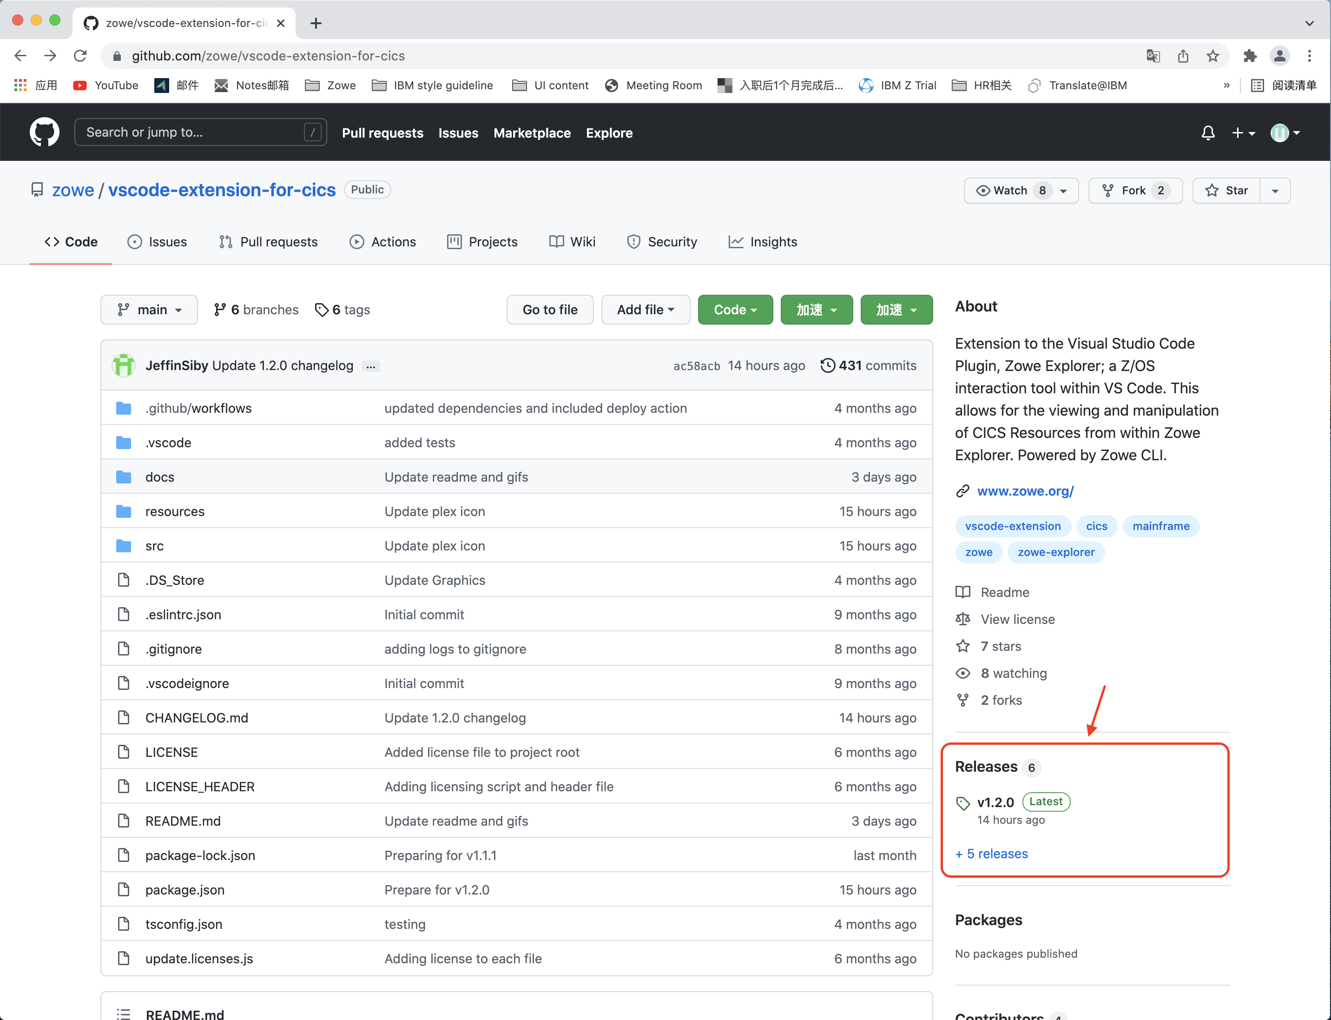This screenshot has height=1020, width=1331.
Task: Click the GitHub logo home icon
Action: point(44,132)
